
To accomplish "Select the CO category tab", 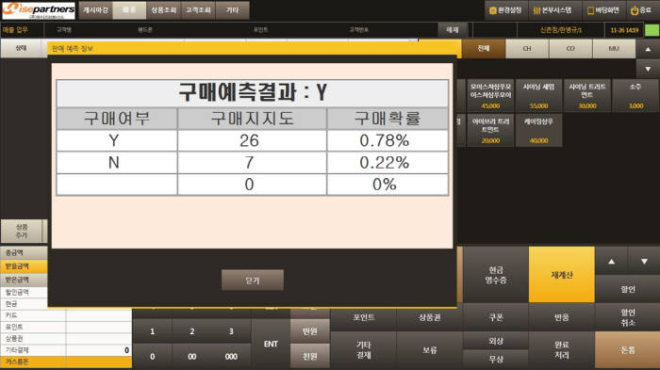I will tap(570, 49).
